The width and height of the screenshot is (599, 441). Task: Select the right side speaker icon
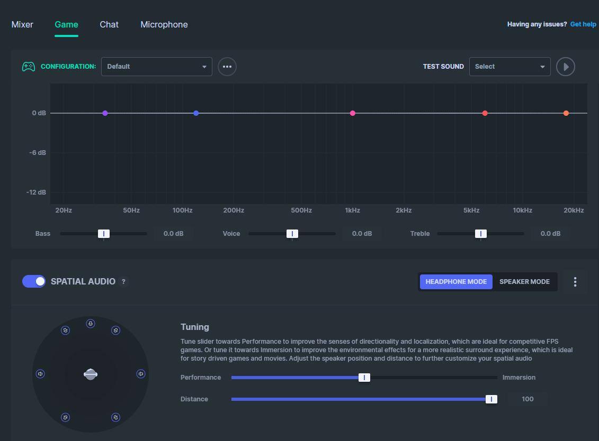click(x=141, y=374)
